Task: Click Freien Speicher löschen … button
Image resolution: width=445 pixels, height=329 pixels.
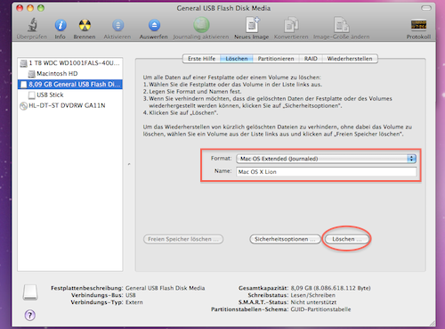Action: (183, 239)
